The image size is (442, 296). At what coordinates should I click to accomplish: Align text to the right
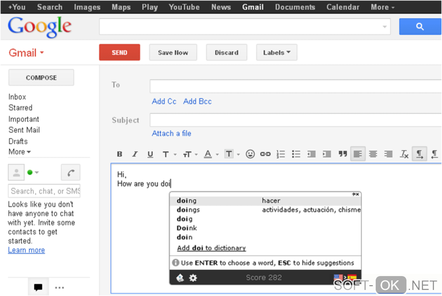388,154
